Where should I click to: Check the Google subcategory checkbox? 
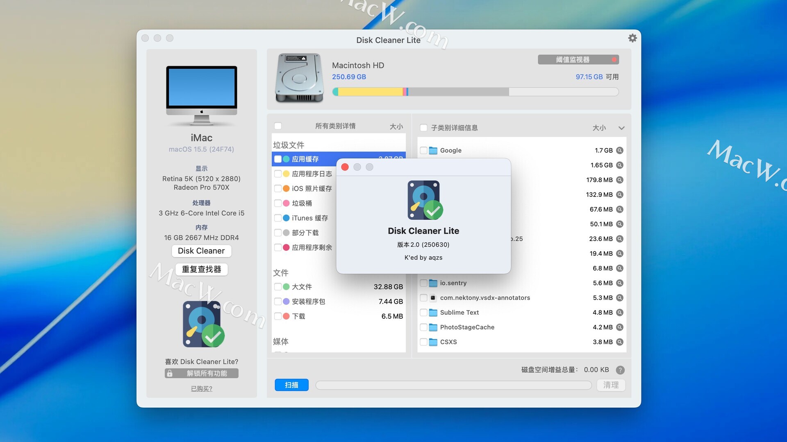[x=424, y=151]
